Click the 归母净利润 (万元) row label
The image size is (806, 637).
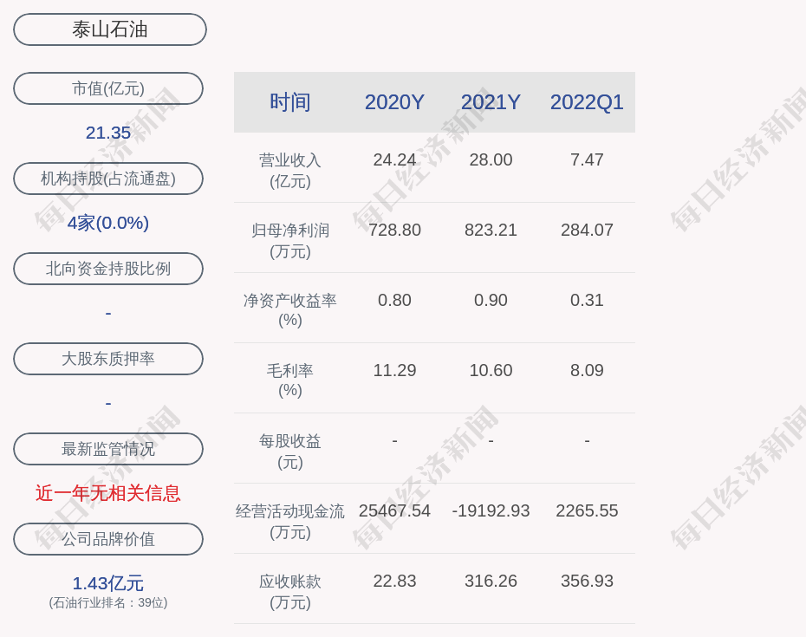coord(290,241)
